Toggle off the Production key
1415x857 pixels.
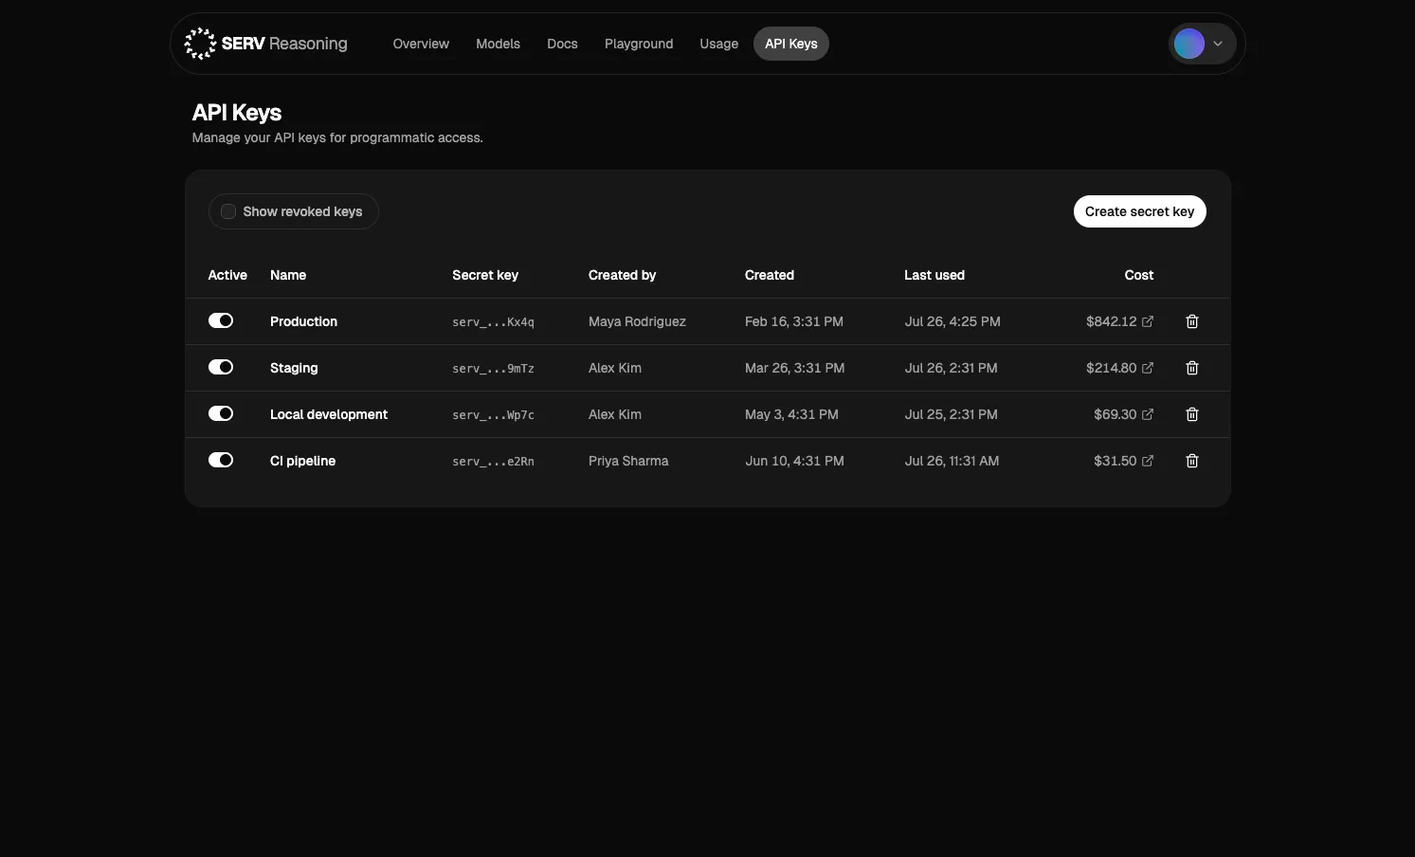click(x=221, y=320)
